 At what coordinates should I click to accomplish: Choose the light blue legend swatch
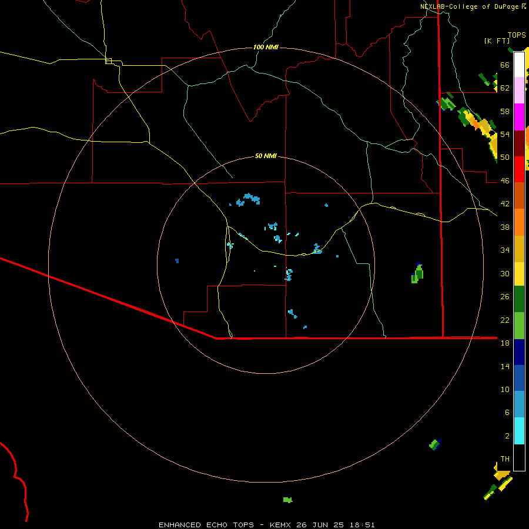(519, 404)
